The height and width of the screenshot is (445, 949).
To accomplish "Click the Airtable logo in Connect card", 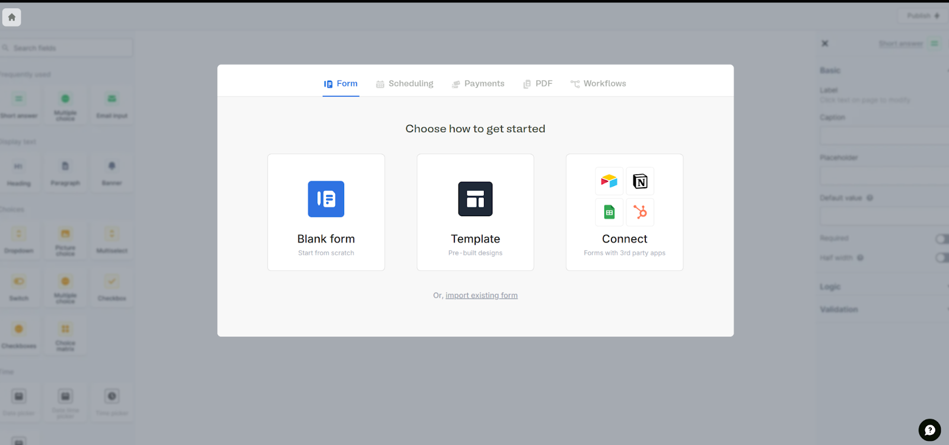I will click(x=609, y=181).
